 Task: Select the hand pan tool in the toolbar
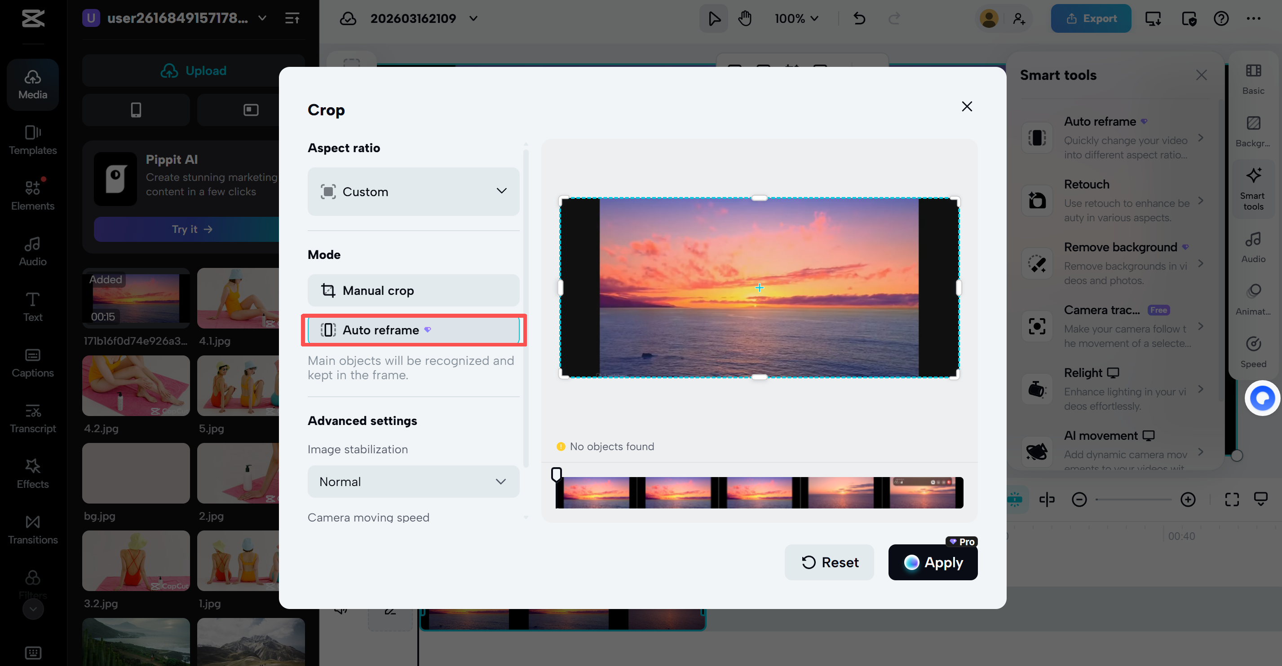point(745,18)
